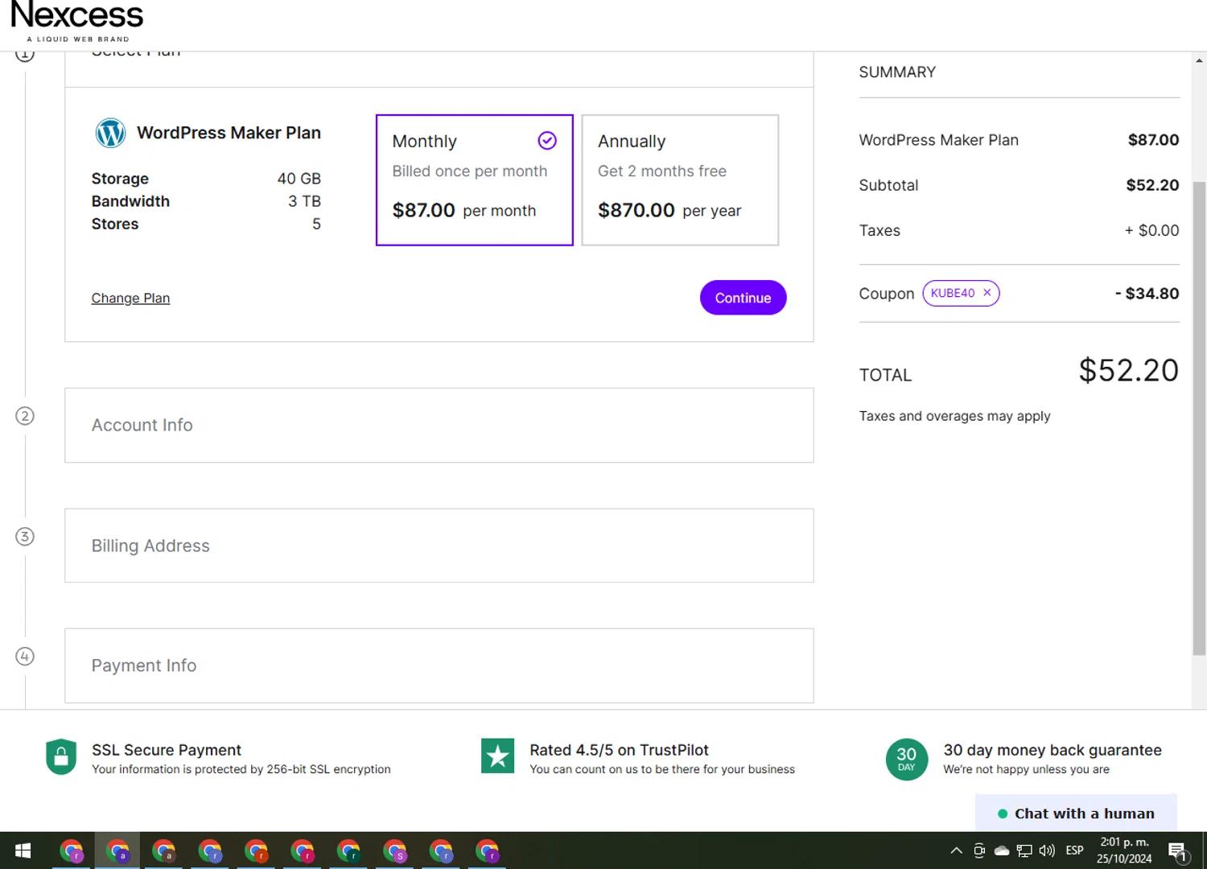
Task: Click the SUMMARY heading
Action: pyautogui.click(x=897, y=72)
